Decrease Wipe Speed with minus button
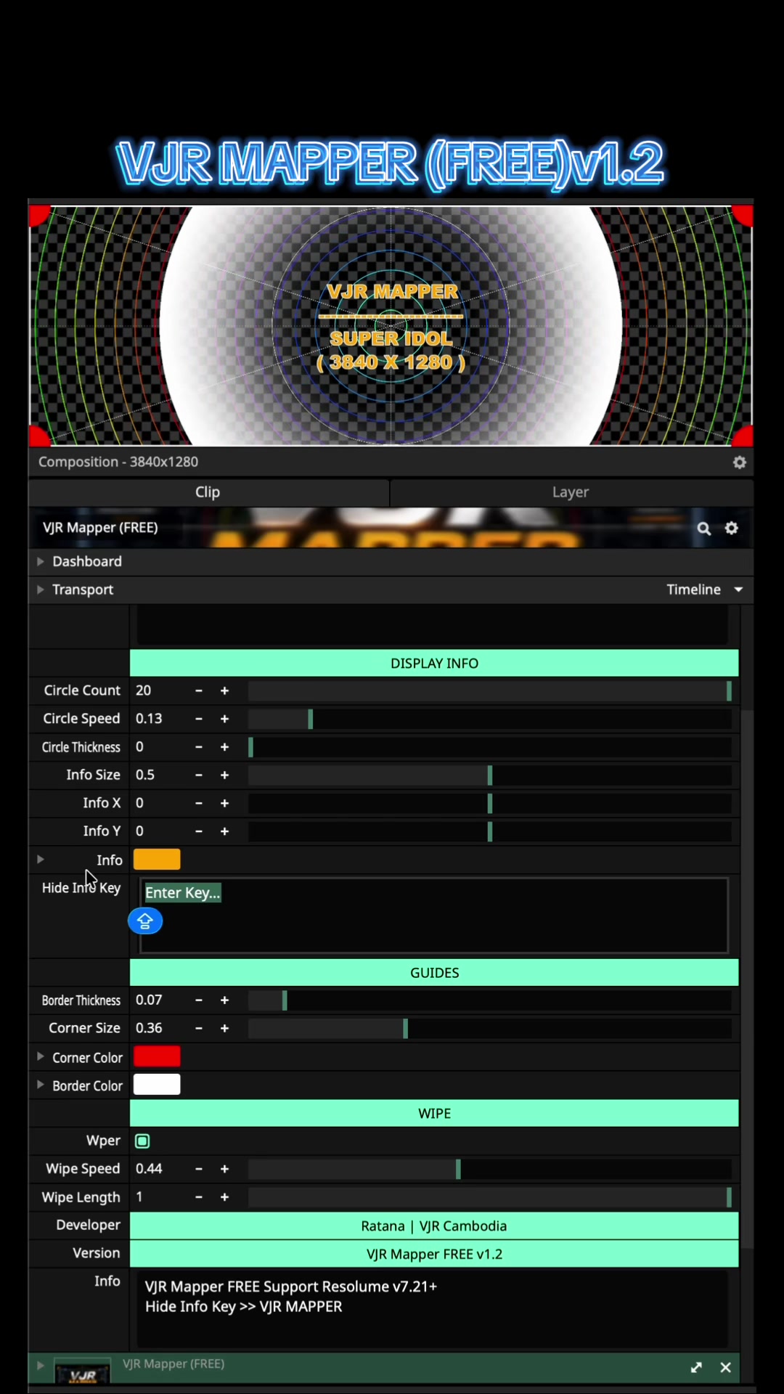 pyautogui.click(x=198, y=1169)
